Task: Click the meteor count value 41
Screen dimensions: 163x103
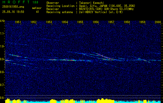Action: 37,12
